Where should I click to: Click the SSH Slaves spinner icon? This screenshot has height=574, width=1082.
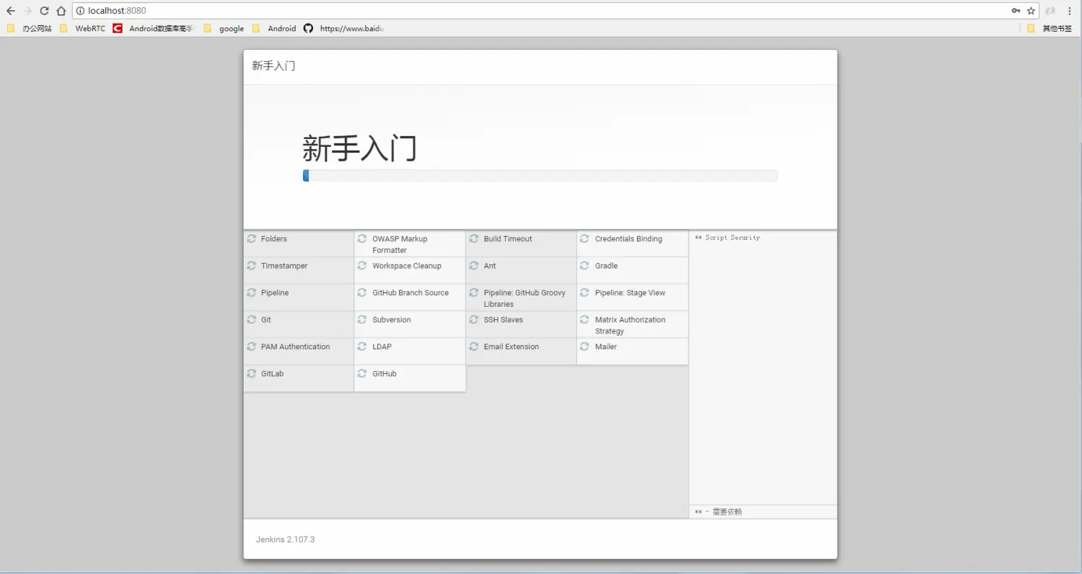coord(474,319)
